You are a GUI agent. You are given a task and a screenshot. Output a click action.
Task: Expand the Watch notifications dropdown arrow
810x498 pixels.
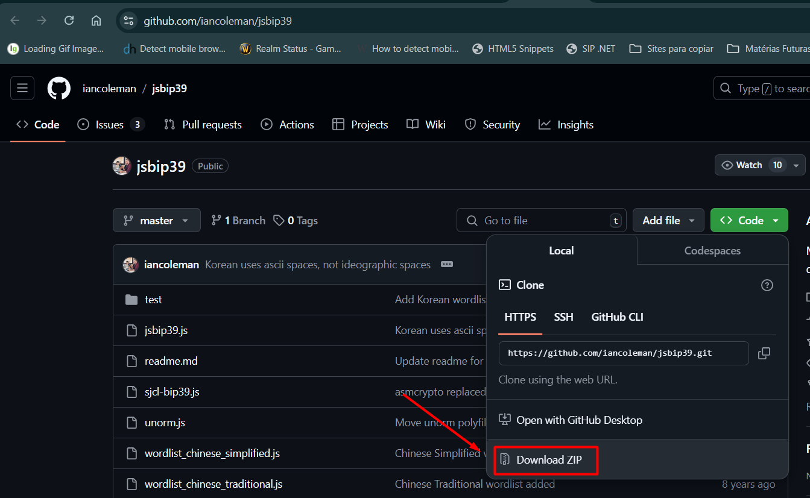pyautogui.click(x=797, y=165)
